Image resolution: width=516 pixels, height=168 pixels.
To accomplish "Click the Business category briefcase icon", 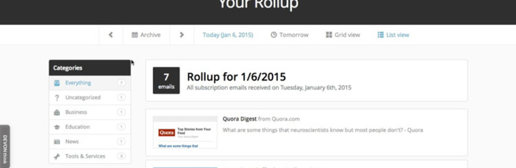I will [x=57, y=112].
